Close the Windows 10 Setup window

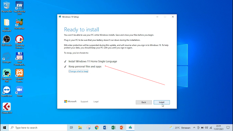click(x=173, y=17)
